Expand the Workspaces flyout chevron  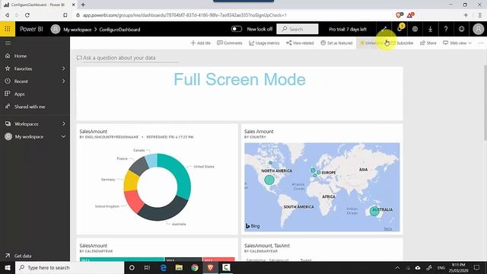coord(64,123)
